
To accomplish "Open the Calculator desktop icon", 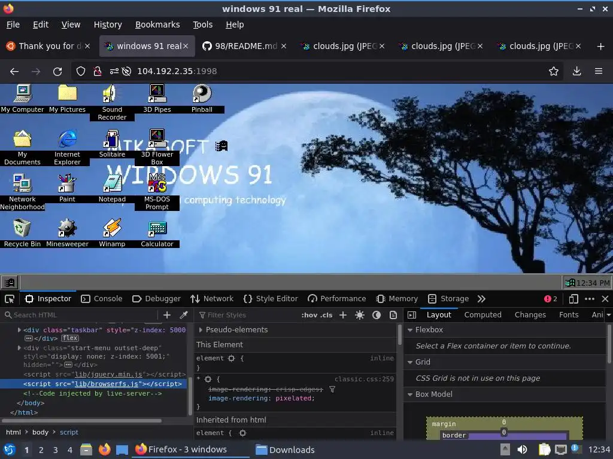I will [x=157, y=233].
